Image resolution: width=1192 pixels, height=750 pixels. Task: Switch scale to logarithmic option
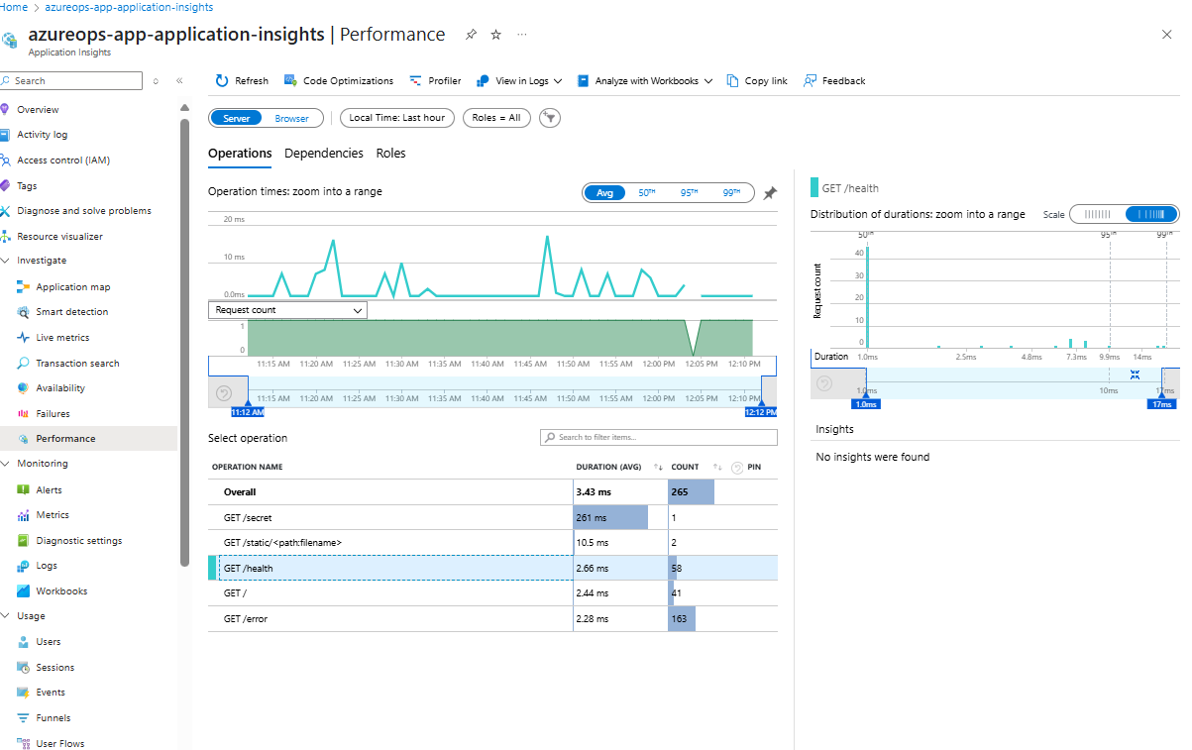coord(1151,214)
